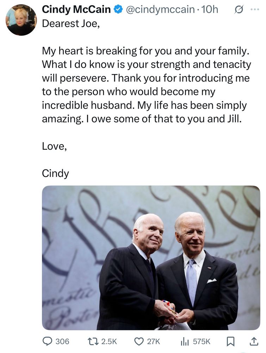Open Grok insights for this tweet
Image resolution: width=266 pixels, height=353 pixels.
(x=239, y=10)
